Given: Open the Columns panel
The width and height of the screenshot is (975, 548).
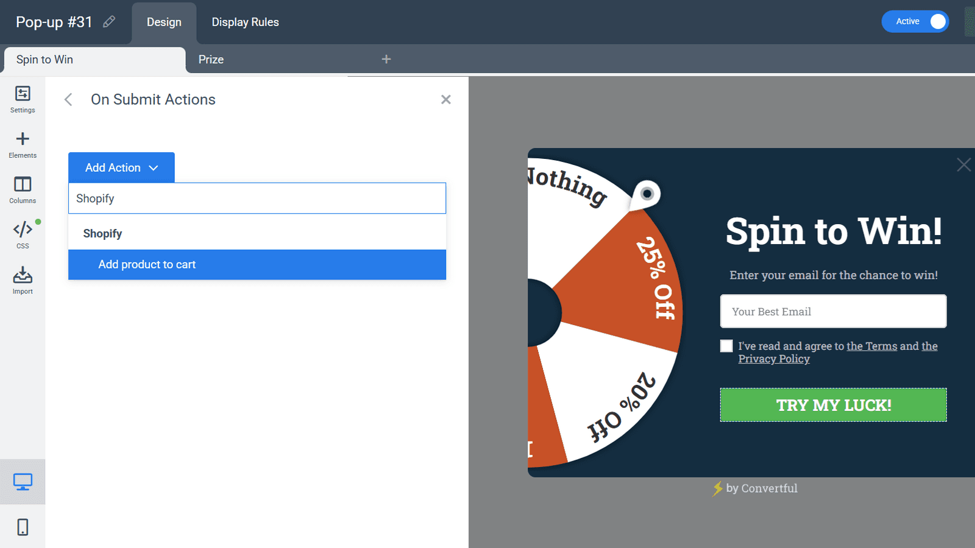Looking at the screenshot, I should click(23, 189).
